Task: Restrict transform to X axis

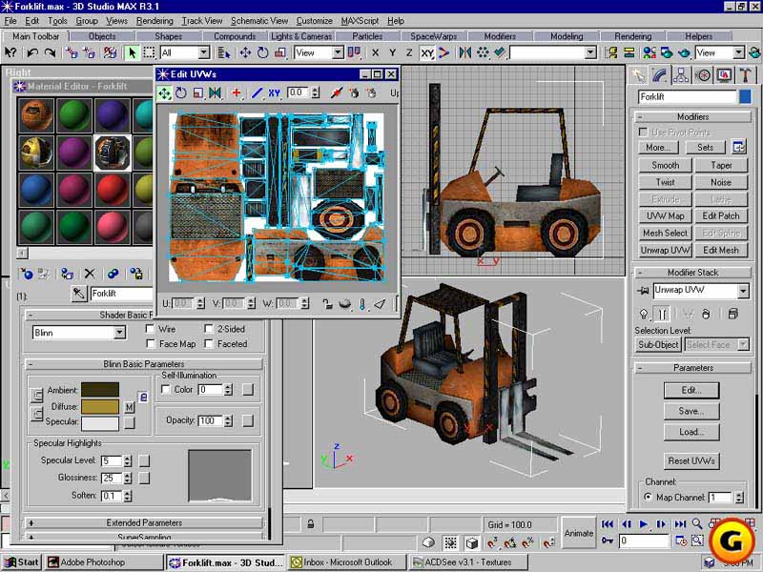Action: click(x=375, y=53)
